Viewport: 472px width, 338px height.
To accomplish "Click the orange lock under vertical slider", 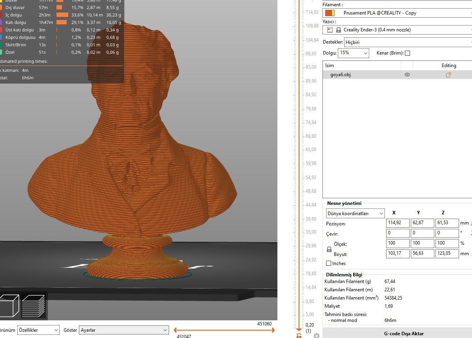I will pyautogui.click(x=299, y=336).
